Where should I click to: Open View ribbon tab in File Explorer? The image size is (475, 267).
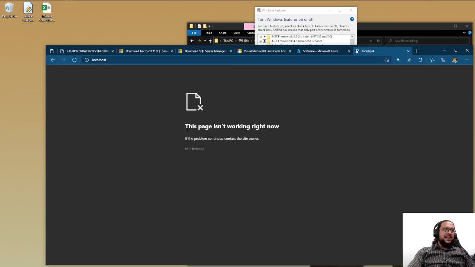point(236,33)
